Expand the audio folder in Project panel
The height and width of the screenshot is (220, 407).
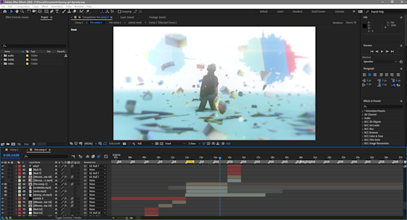(x=2, y=56)
